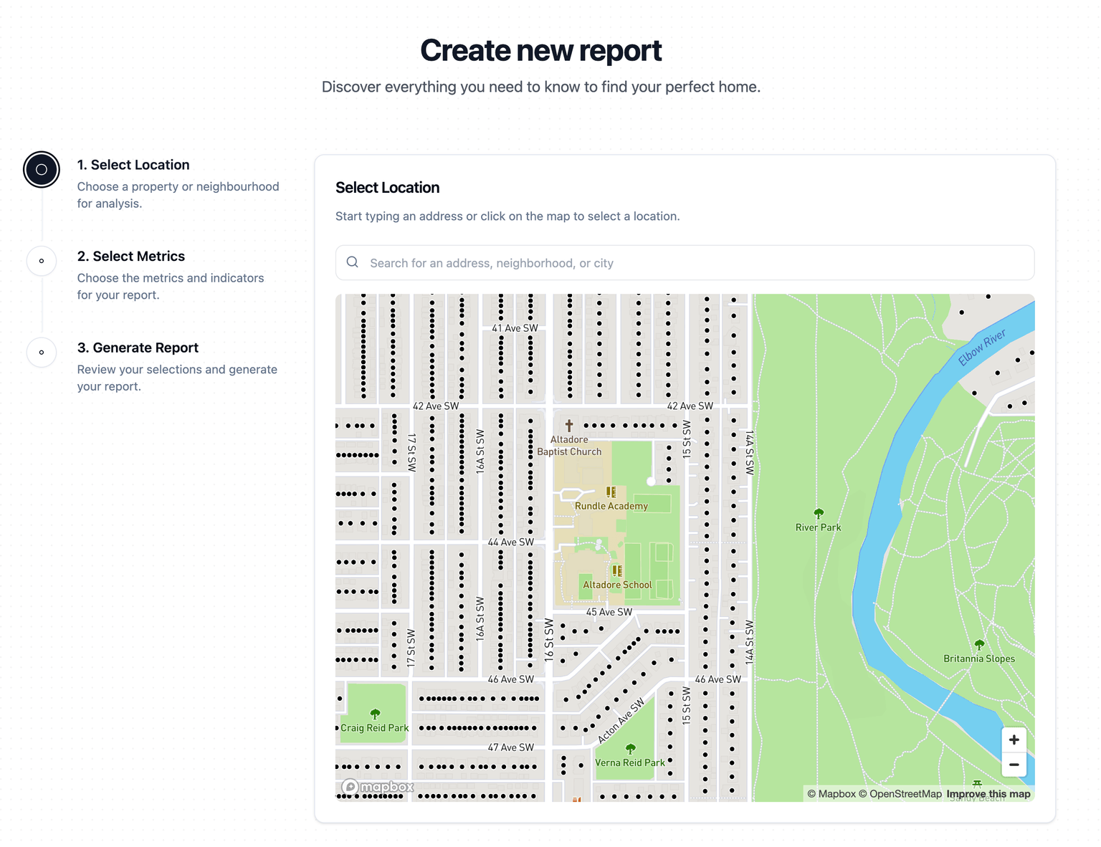Click the Mapbox logo on the map
1101x847 pixels.
tap(378, 787)
